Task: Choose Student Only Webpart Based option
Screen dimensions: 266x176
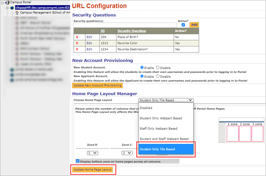Action: coord(166,118)
